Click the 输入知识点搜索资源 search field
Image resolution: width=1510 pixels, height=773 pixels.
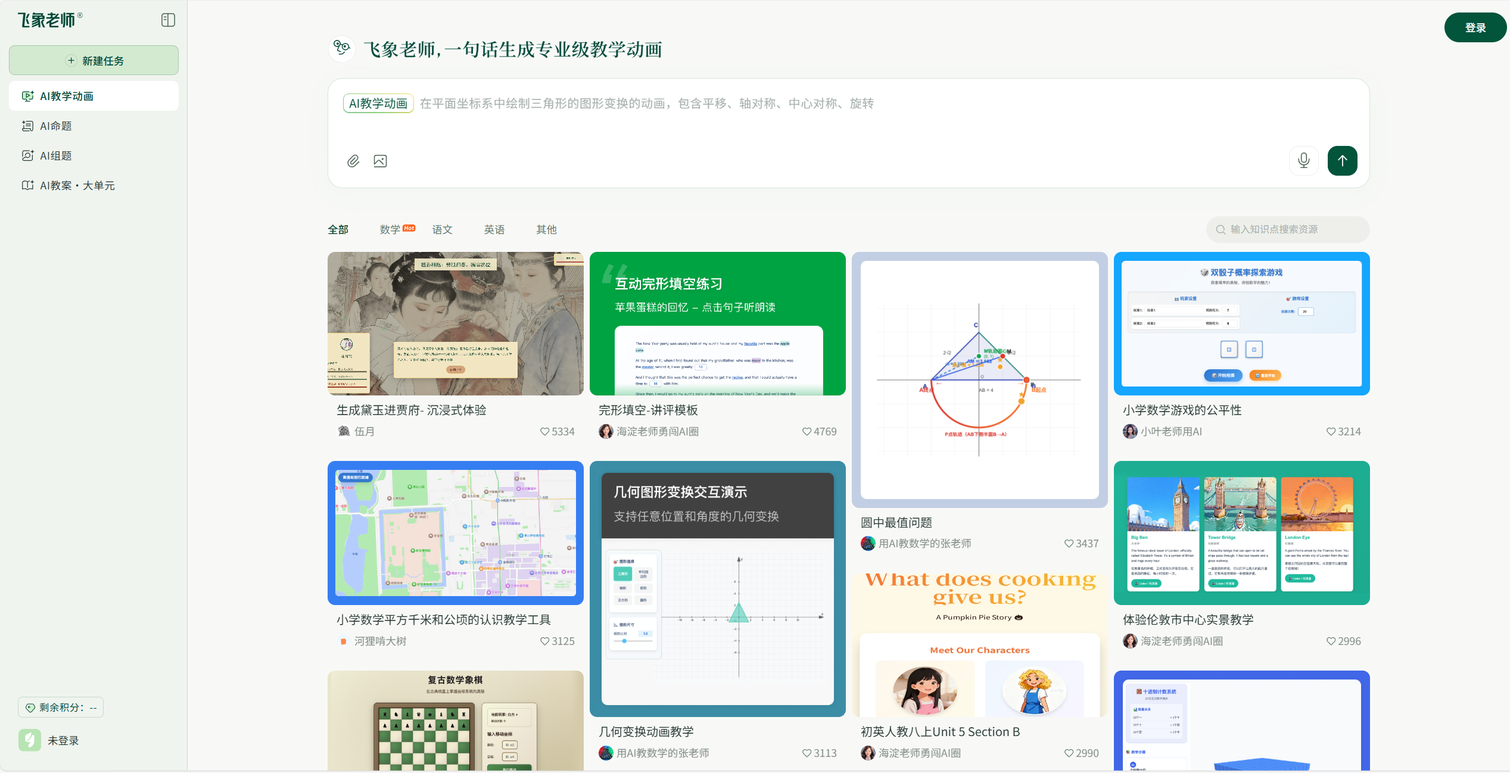click(x=1288, y=229)
